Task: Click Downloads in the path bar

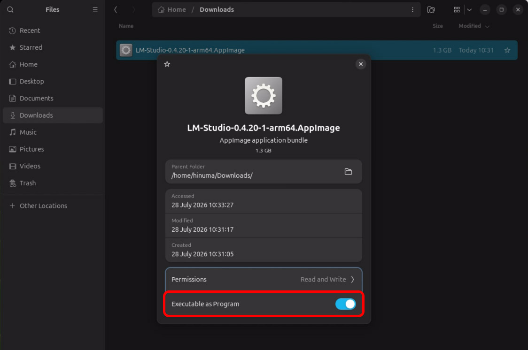Action: point(217,10)
